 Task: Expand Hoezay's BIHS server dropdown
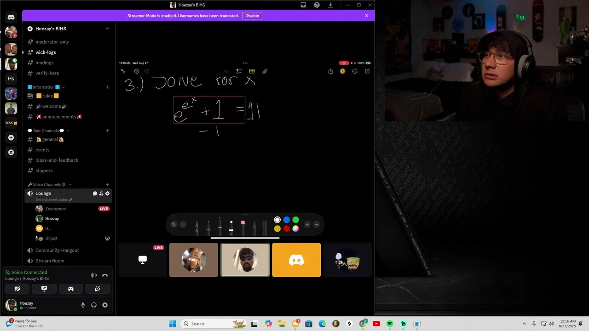(x=107, y=29)
